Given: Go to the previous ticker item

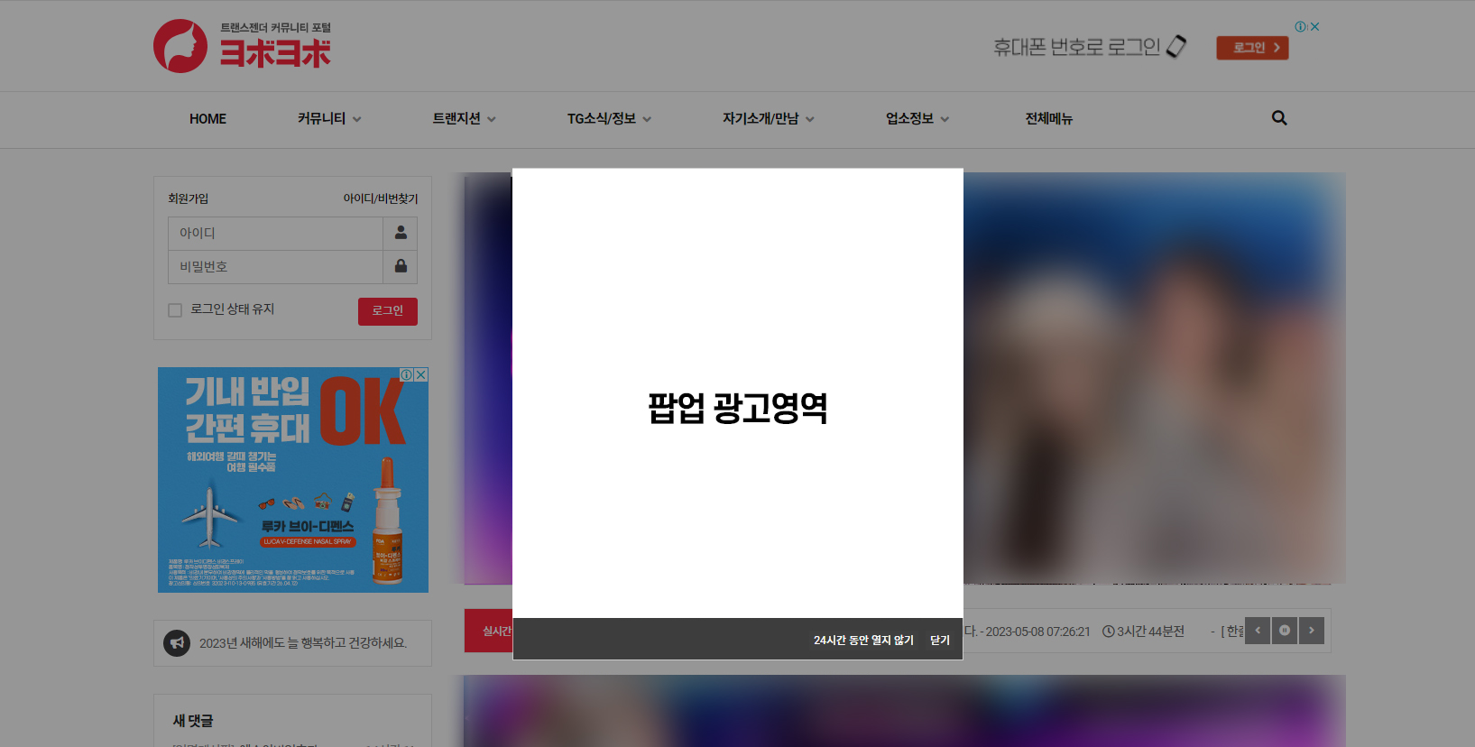Looking at the screenshot, I should tap(1258, 631).
